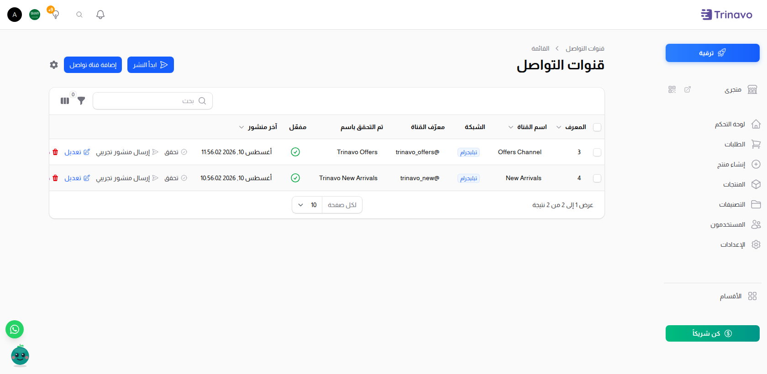Edit the New Arrivals row
This screenshot has width=767, height=374.
click(x=77, y=178)
